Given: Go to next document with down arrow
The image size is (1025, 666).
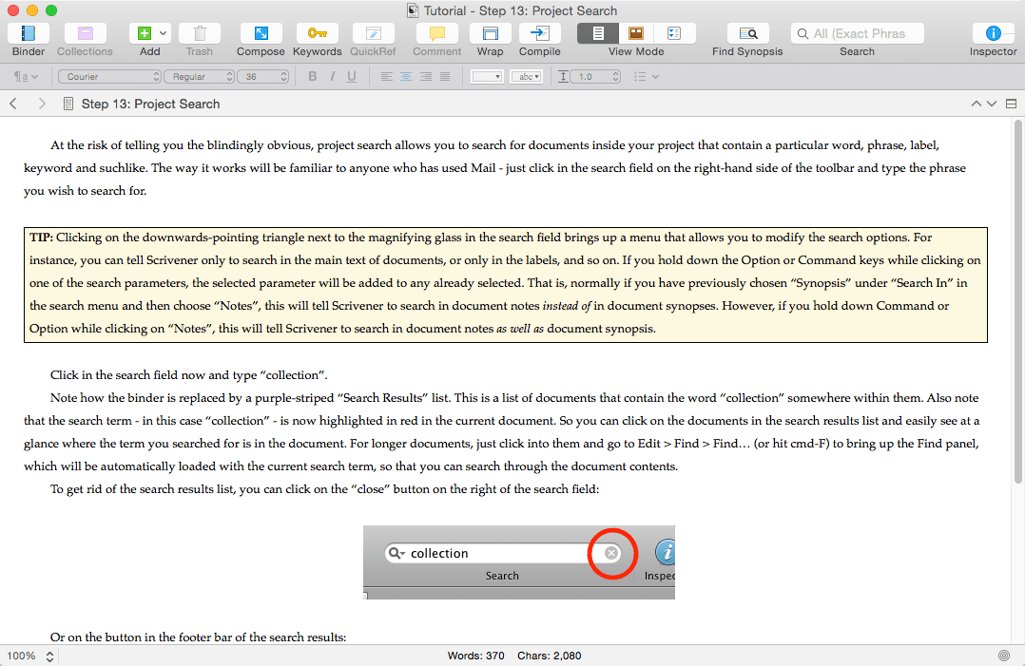Looking at the screenshot, I should [x=992, y=104].
